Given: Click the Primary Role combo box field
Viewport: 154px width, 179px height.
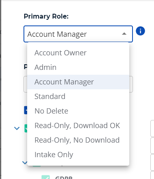Looking at the screenshot, I should (78, 34).
